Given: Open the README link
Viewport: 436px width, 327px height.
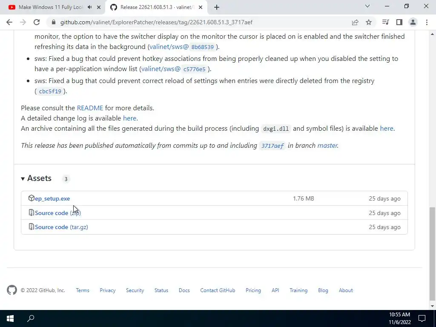Looking at the screenshot, I should [x=90, y=108].
